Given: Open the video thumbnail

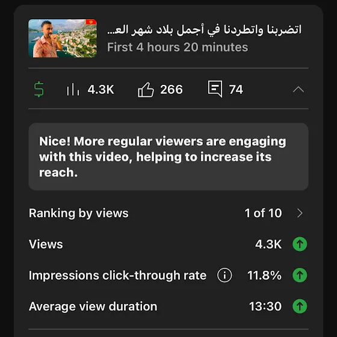Looking at the screenshot, I should point(63,39).
